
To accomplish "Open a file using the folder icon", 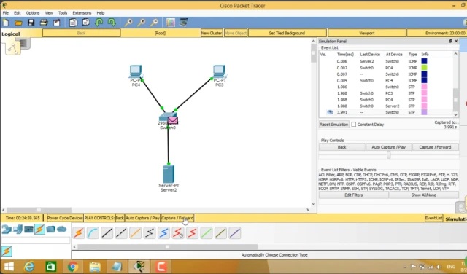I will [18, 23].
